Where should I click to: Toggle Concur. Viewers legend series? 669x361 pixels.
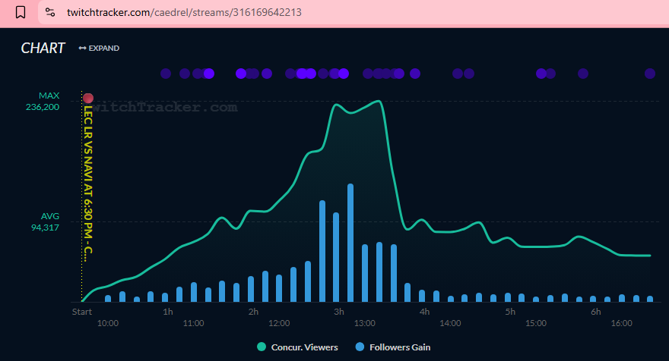(297, 347)
